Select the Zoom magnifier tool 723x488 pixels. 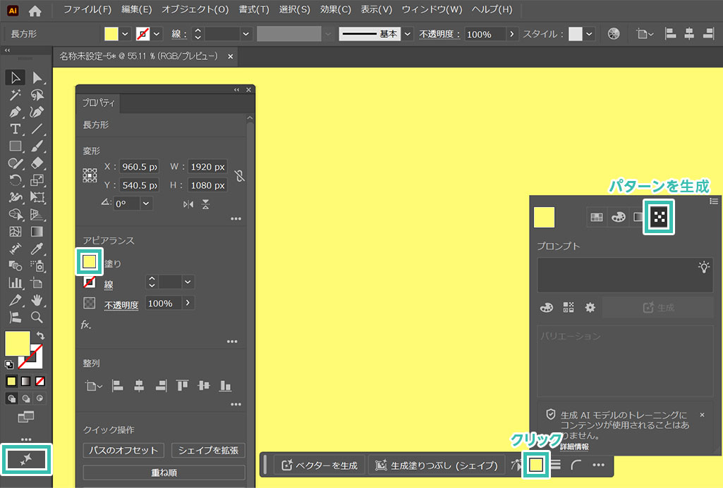coord(37,318)
